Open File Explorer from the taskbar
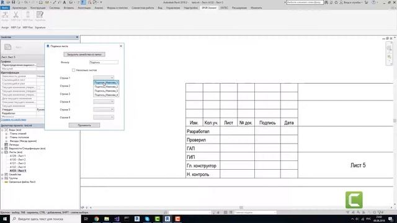 (107, 219)
